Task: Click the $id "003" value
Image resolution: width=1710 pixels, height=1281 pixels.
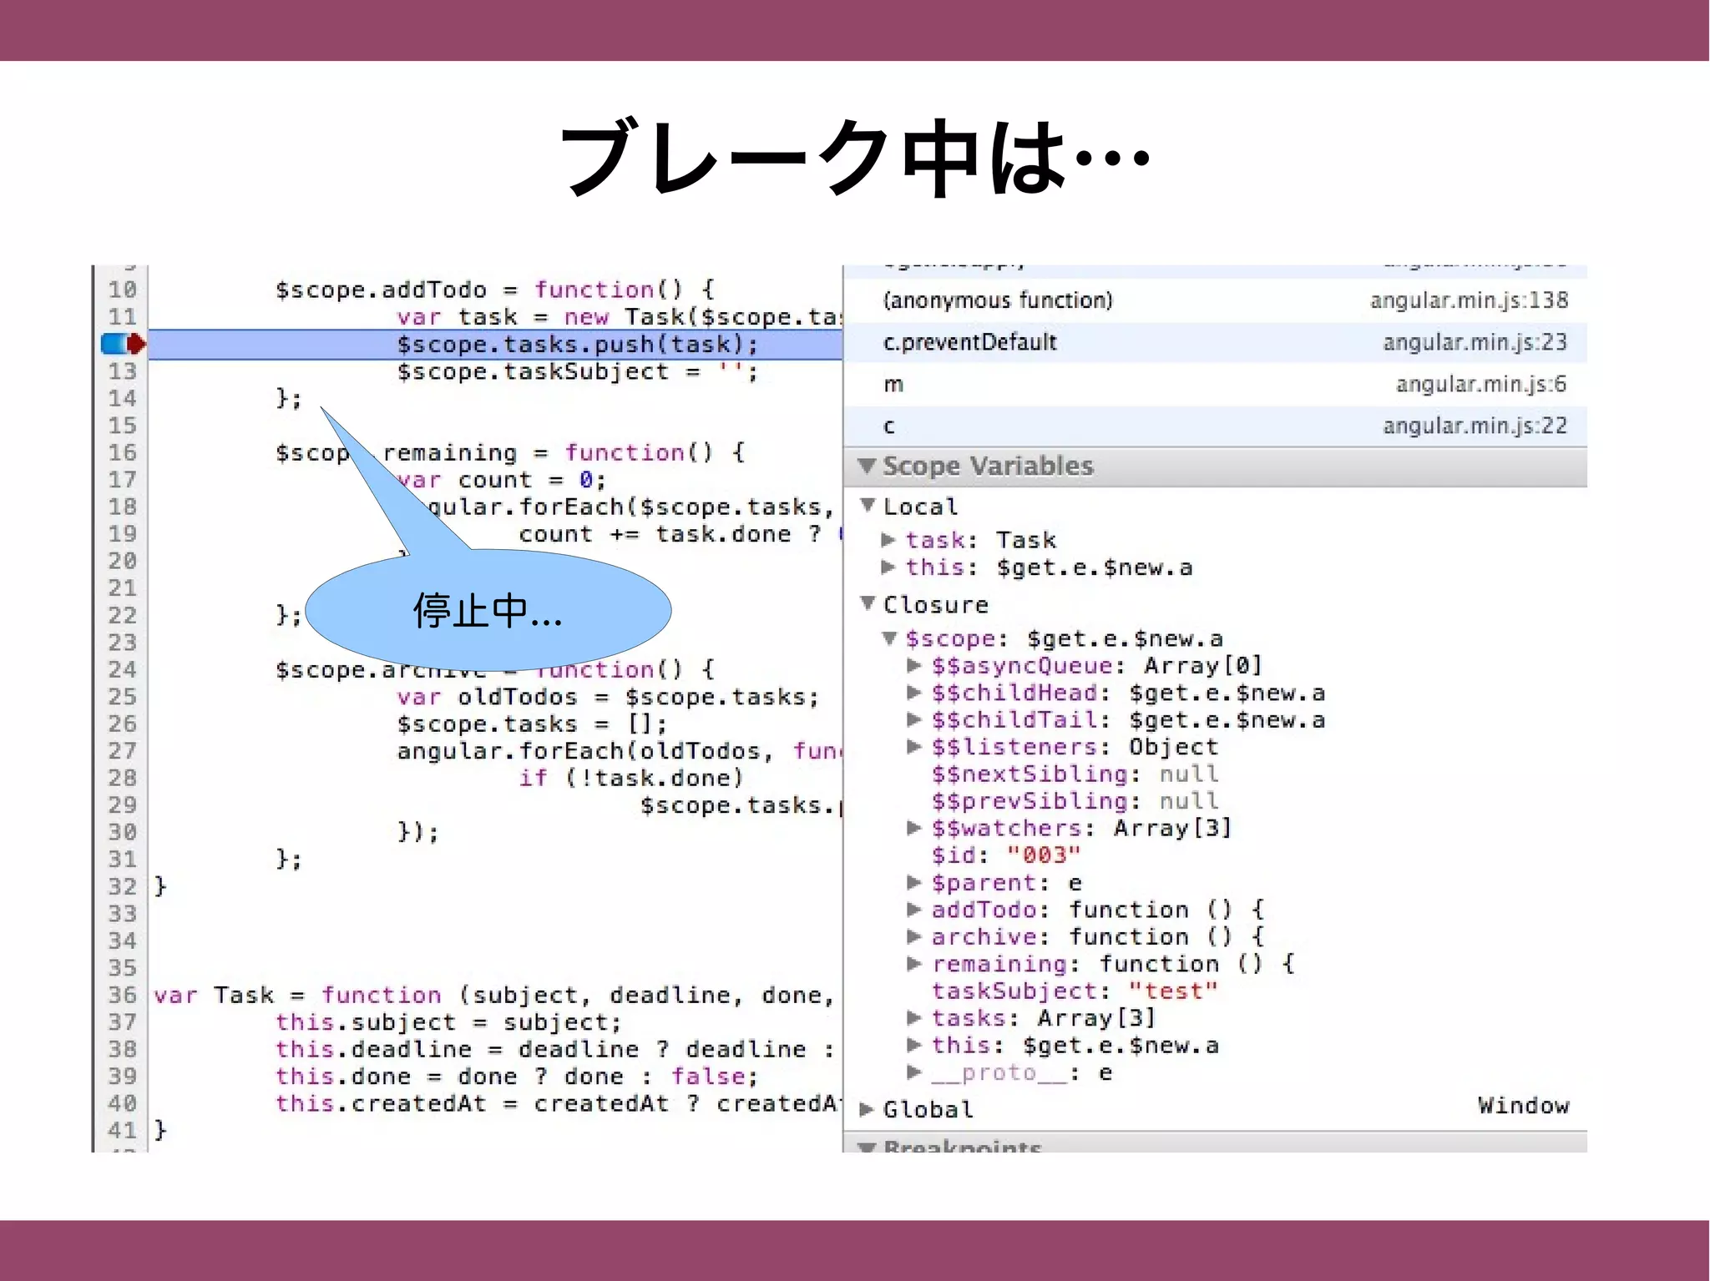Action: [1044, 855]
